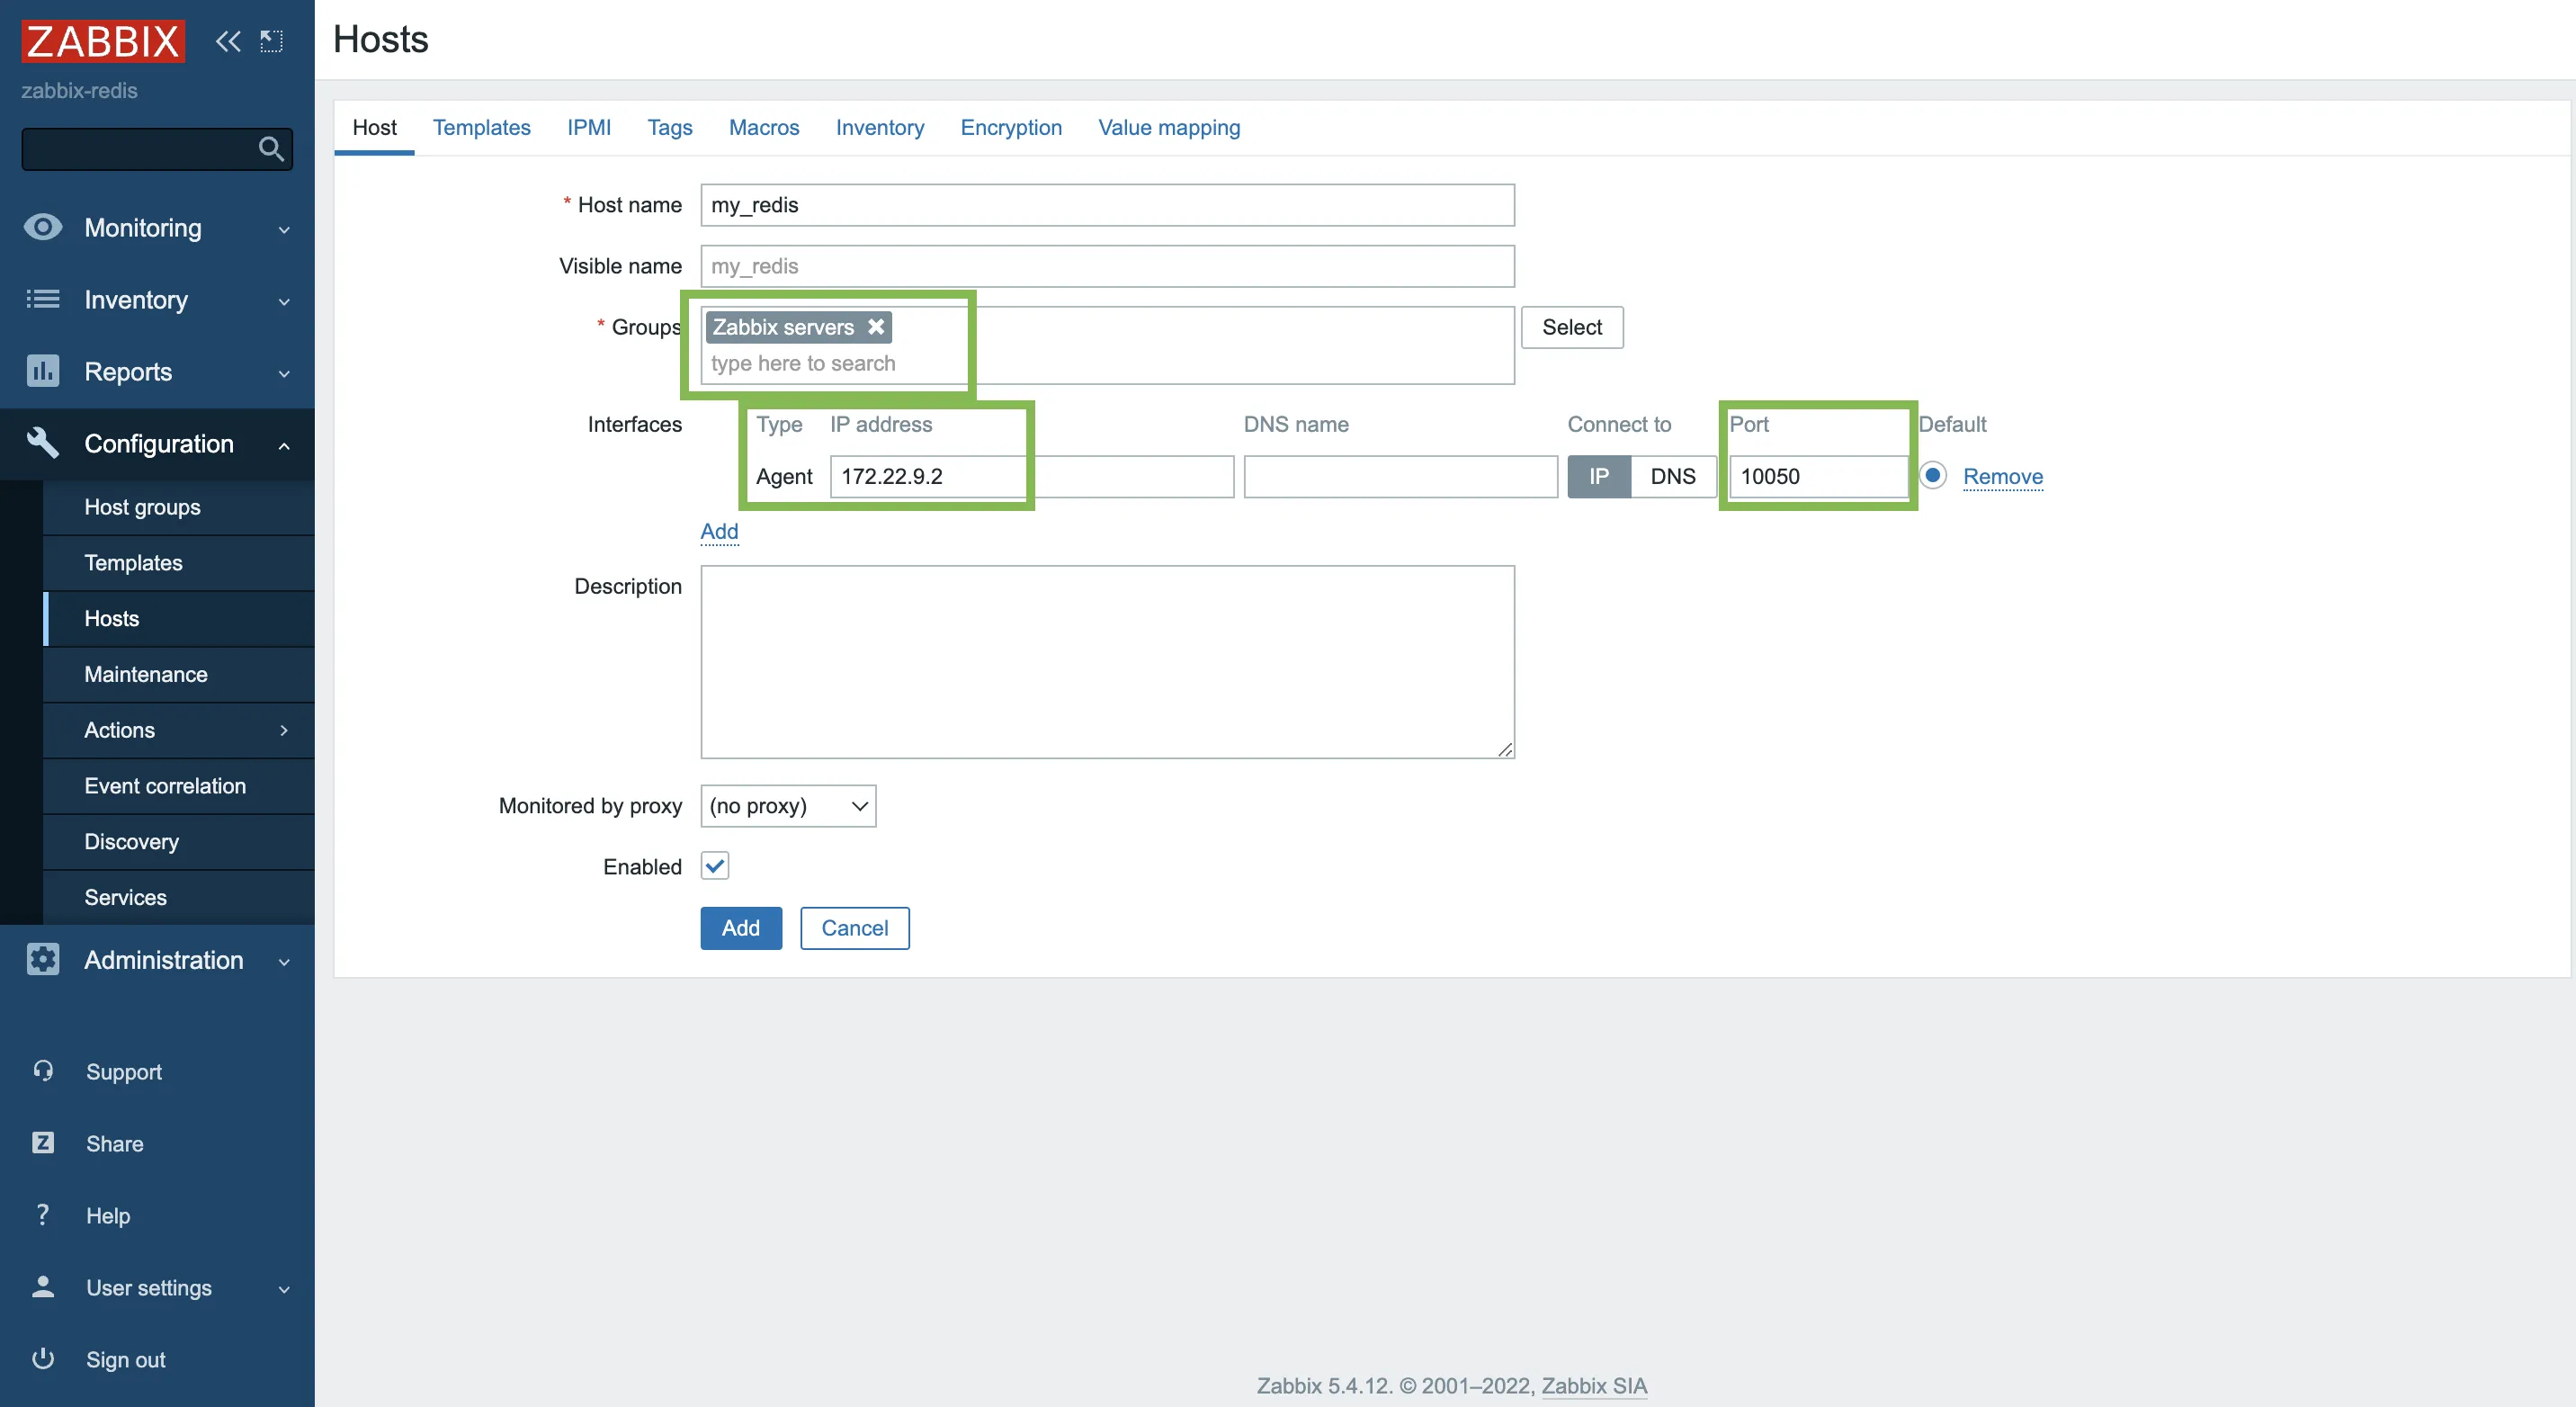Screen dimensions: 2576x1407
Task: Click the Zabbix logo
Action: [x=103, y=41]
